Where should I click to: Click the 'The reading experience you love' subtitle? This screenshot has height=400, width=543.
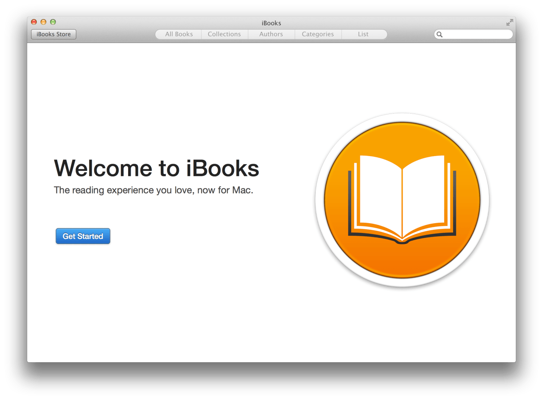154,190
